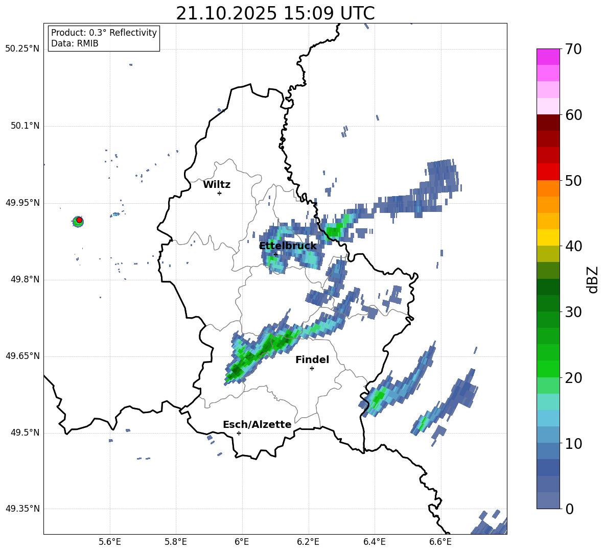Click the title '21.10.2025 15:09 UTC'
This screenshot has width=605, height=552.
[275, 13]
